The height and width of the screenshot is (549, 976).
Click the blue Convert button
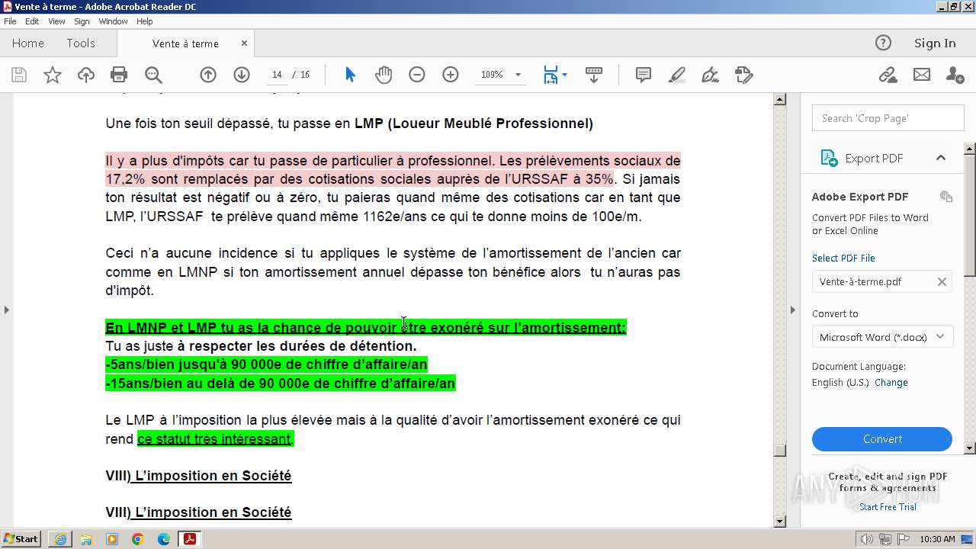point(882,439)
